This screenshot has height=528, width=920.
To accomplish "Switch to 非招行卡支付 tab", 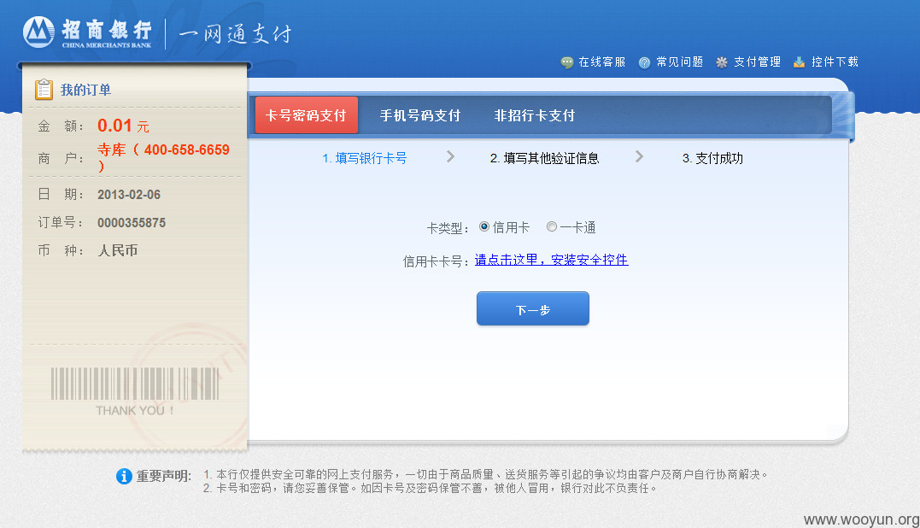I will [x=535, y=115].
